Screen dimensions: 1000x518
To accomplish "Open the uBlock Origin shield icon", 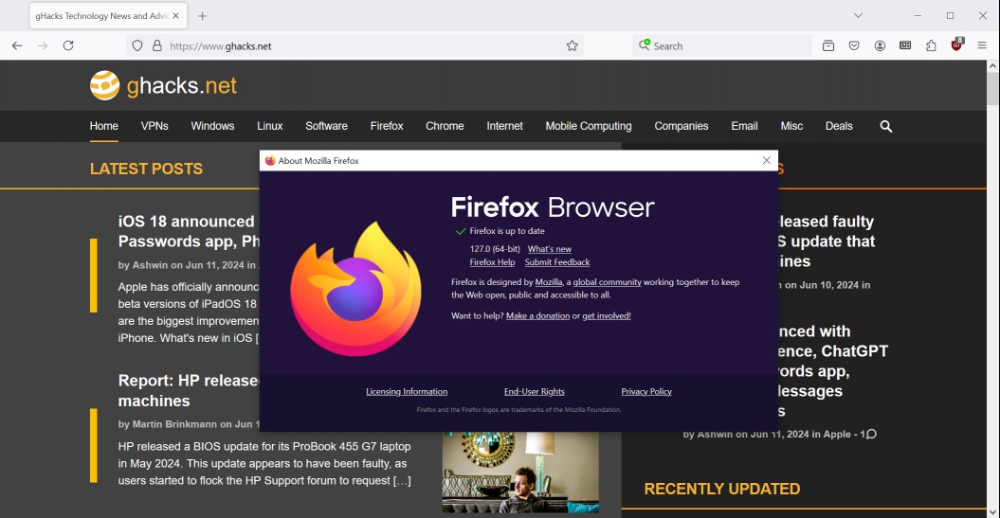I will (x=956, y=45).
